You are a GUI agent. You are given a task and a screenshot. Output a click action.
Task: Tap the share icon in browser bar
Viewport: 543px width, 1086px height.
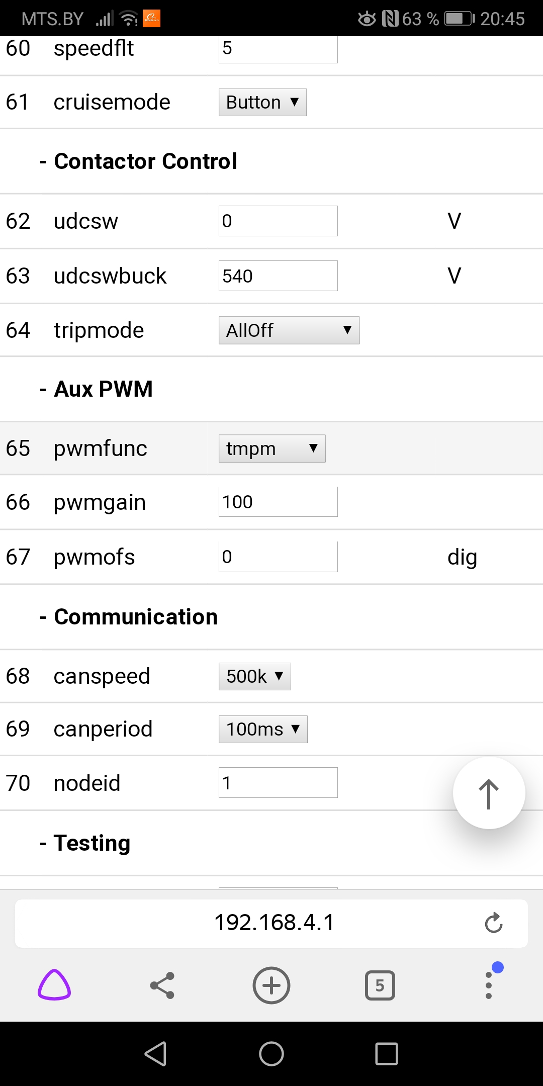point(162,985)
